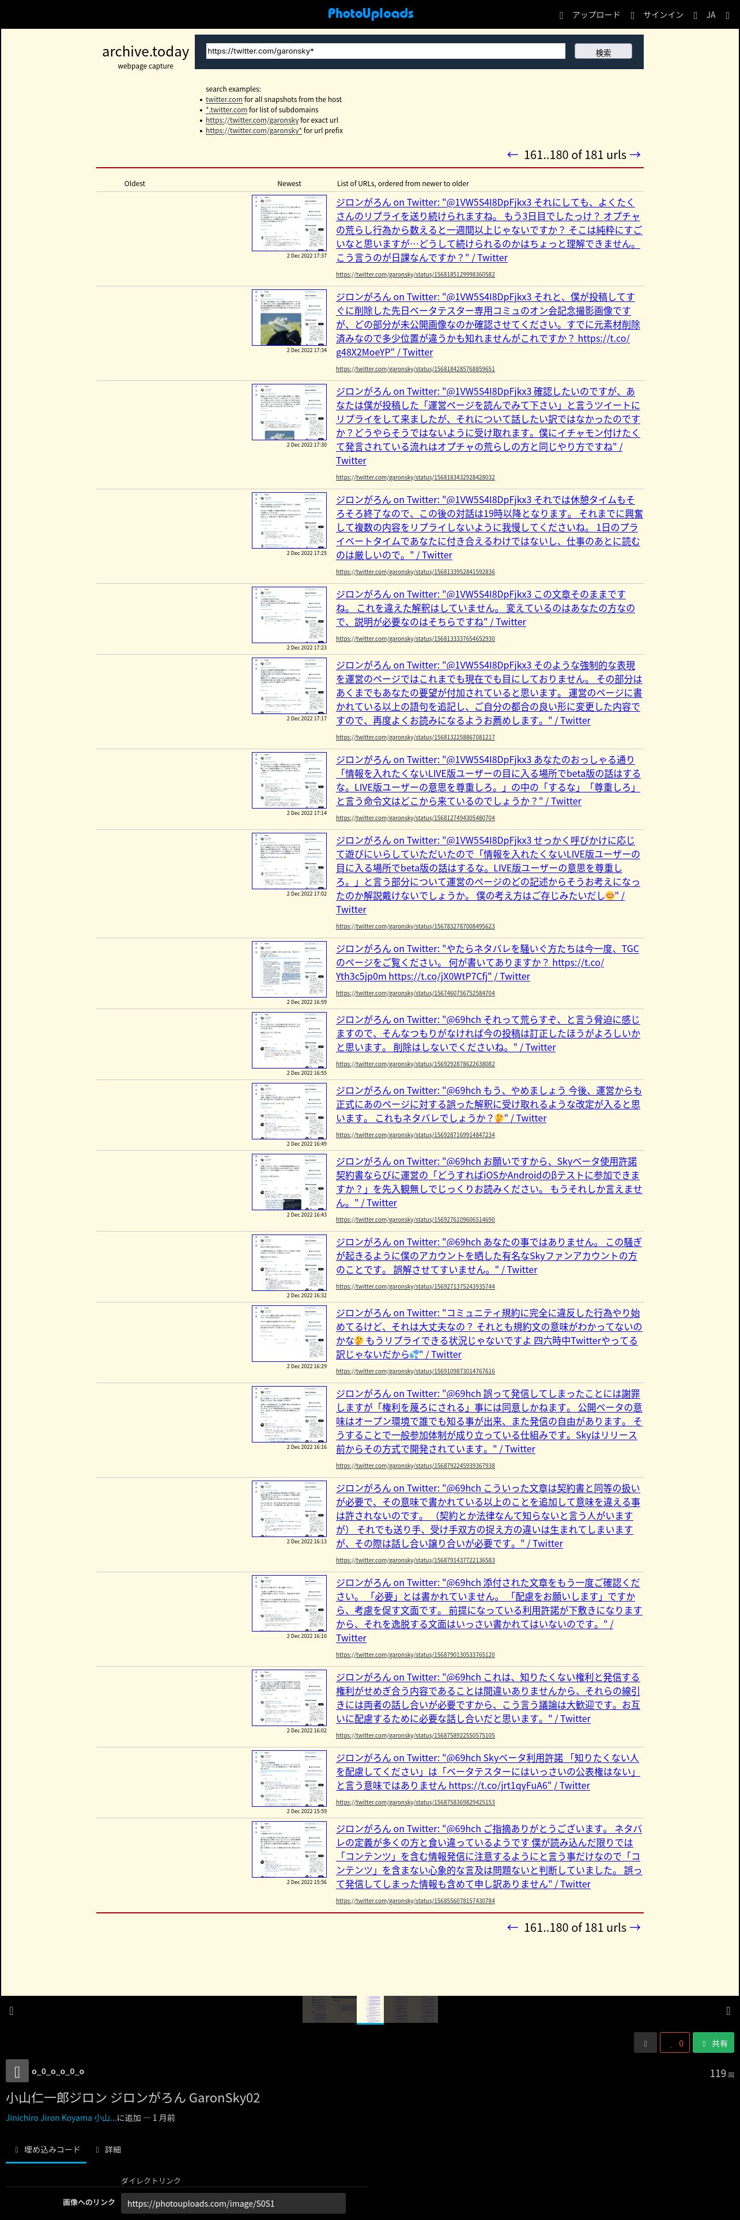The image size is (740, 2220).
Task: Open tweet link starting あなたの事ではありません
Action: pos(489,1256)
